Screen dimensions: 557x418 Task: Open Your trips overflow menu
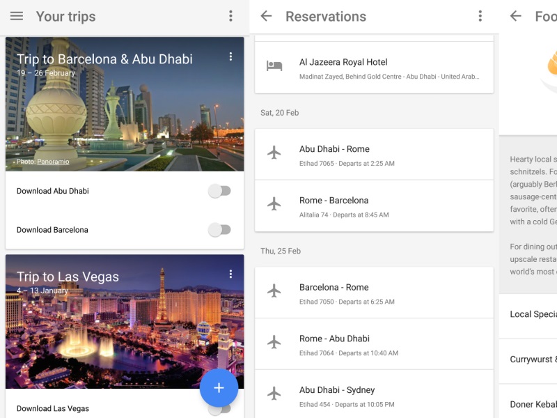pyautogui.click(x=230, y=16)
